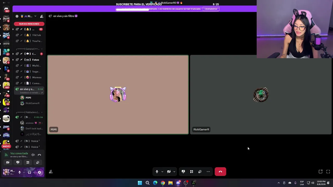Viewport: 333px width, 187px height.
Task: Turn on camera in the call toolbar
Action: coord(169,172)
